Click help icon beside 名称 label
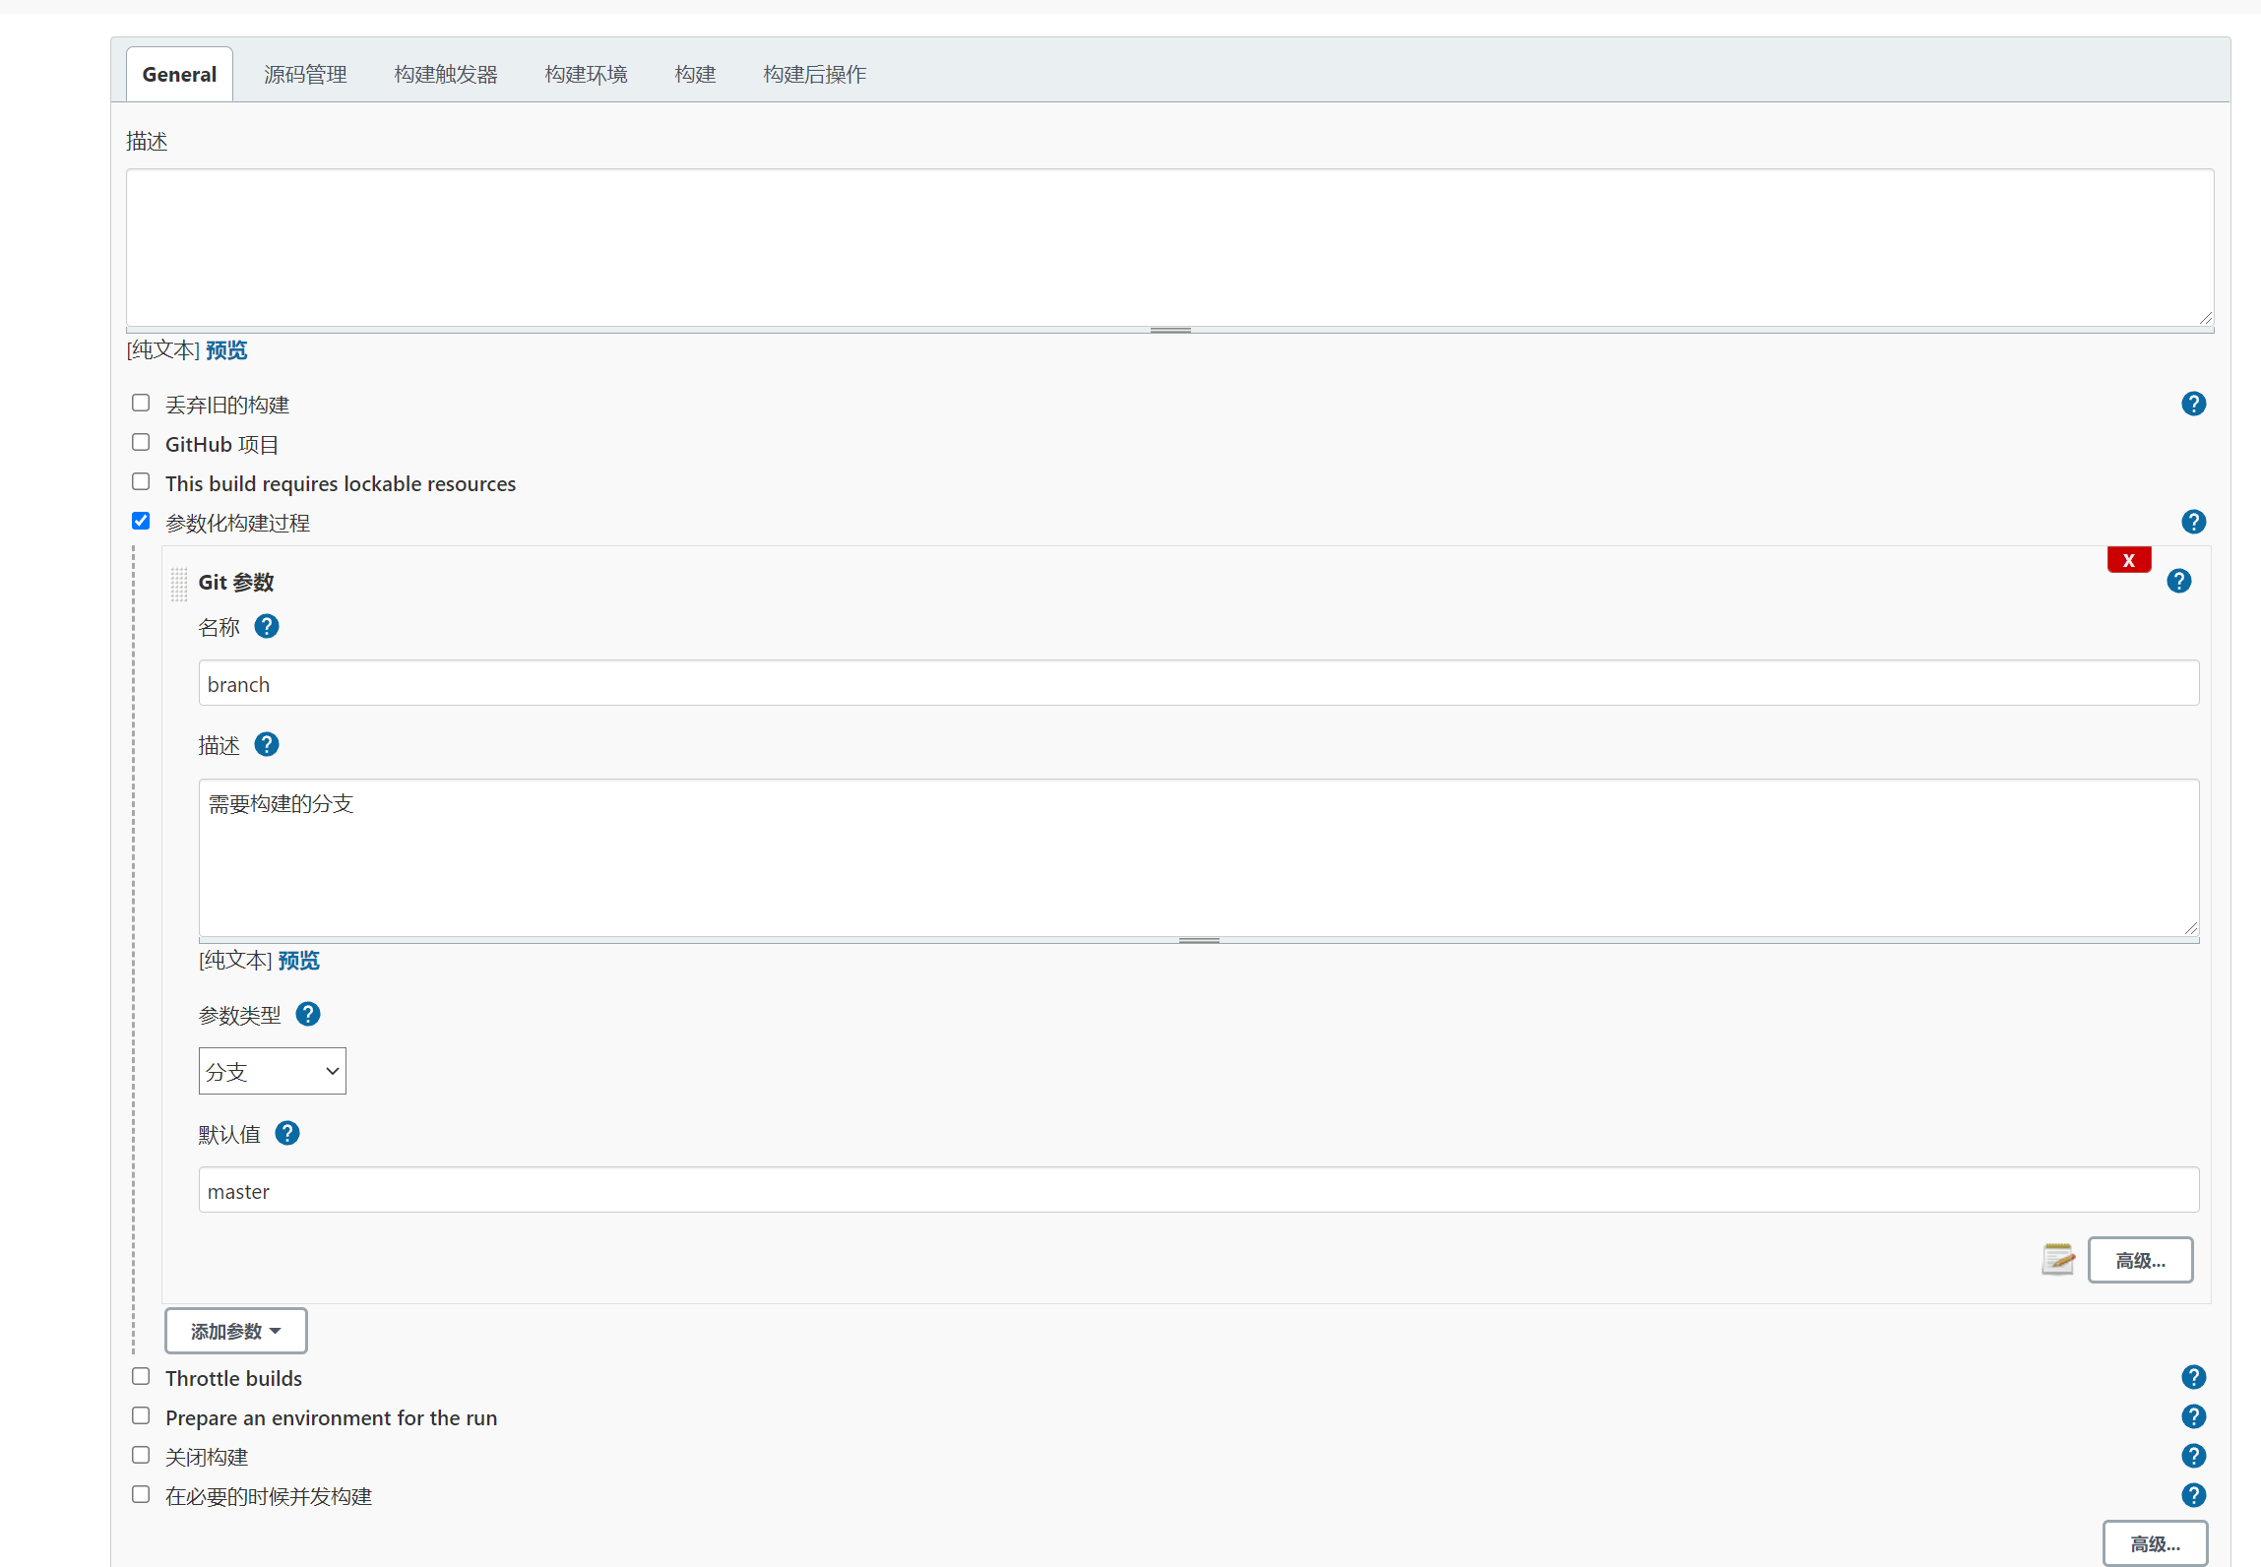Image resolution: width=2261 pixels, height=1567 pixels. [266, 626]
